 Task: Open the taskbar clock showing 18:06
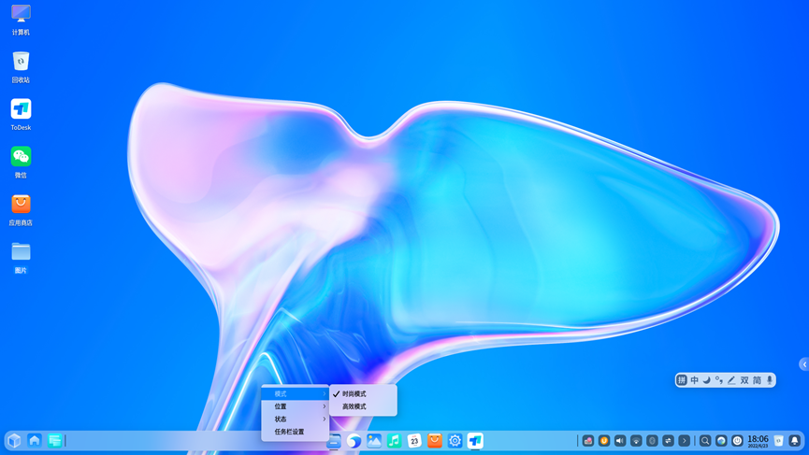coord(758,441)
